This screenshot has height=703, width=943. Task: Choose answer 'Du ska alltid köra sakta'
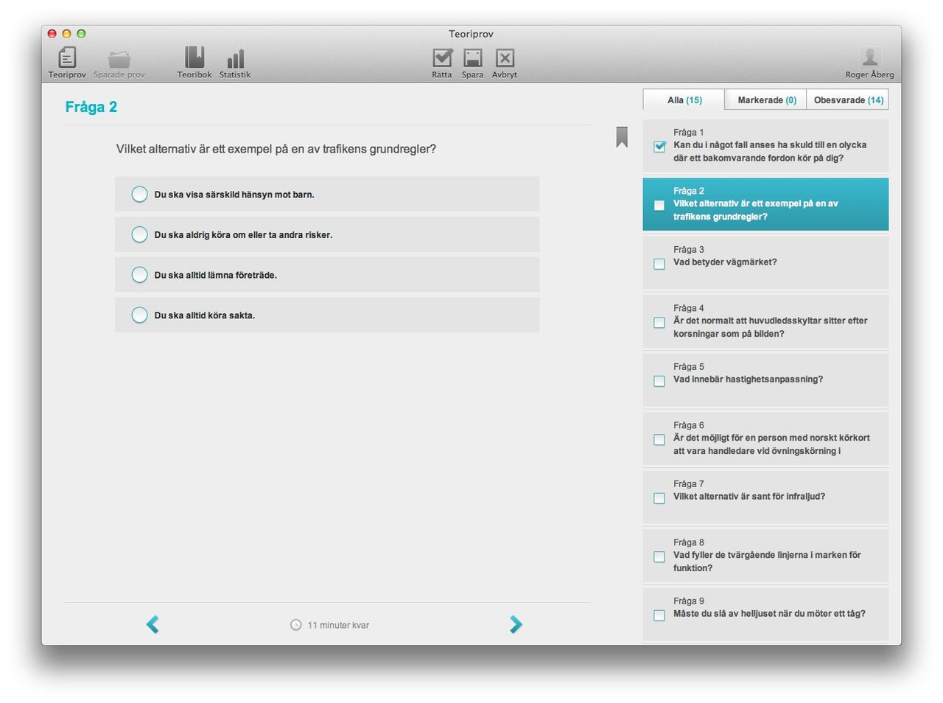(139, 315)
